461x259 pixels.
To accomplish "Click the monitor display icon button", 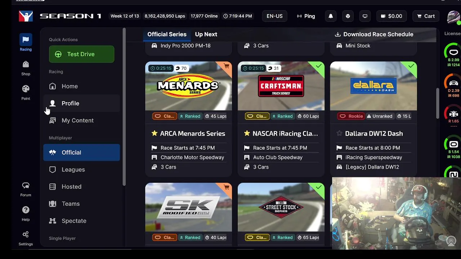I will point(365,16).
